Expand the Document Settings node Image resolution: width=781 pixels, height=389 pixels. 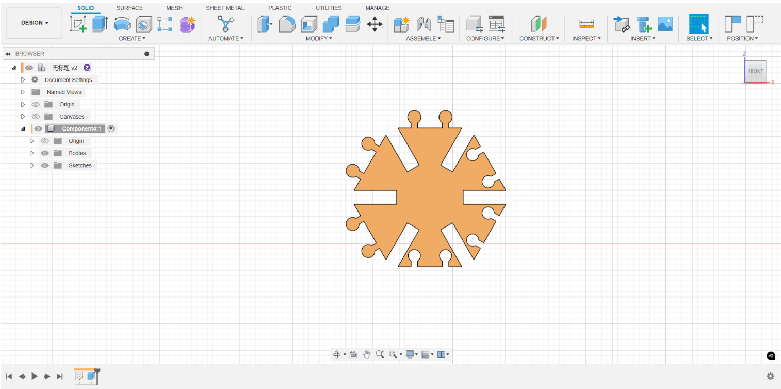coord(23,80)
